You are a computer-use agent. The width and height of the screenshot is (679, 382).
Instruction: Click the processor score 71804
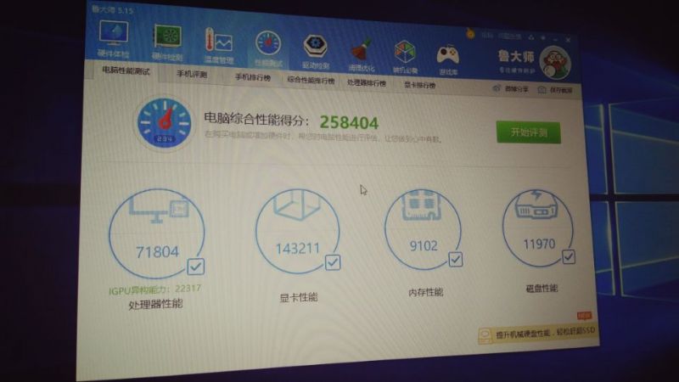pyautogui.click(x=157, y=251)
